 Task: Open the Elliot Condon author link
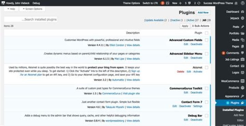pos(117,45)
